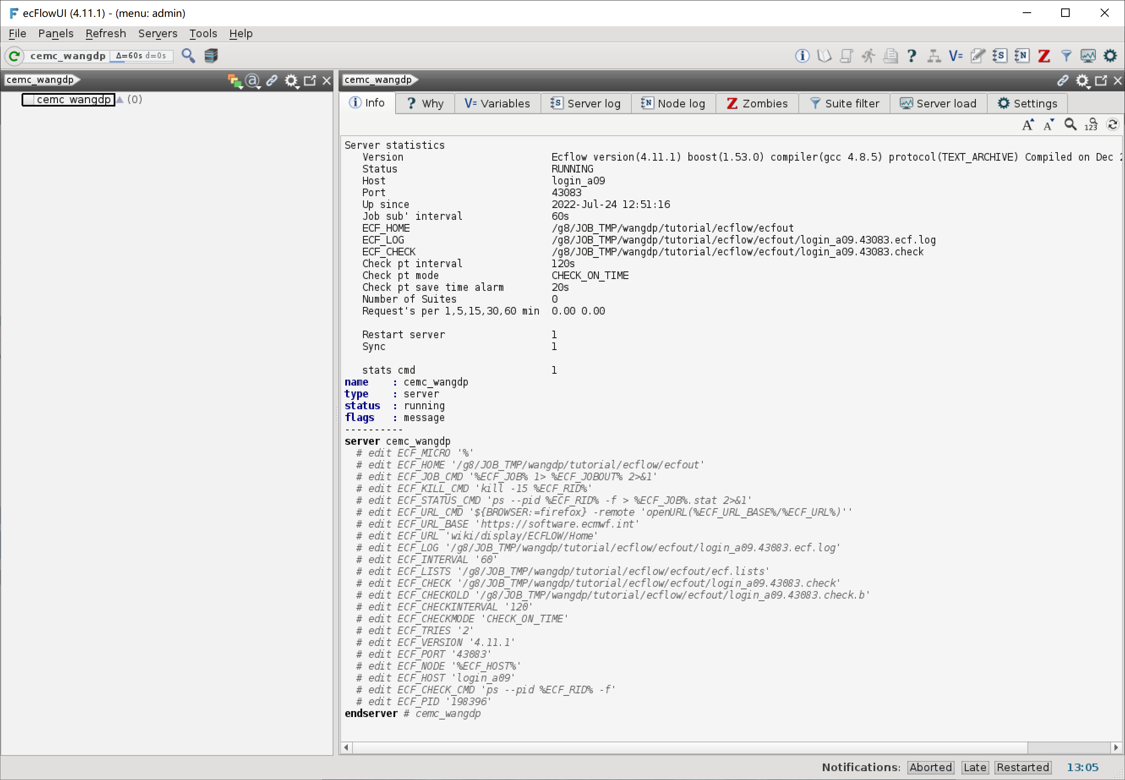Open the Tools menu
This screenshot has height=780, width=1125.
[203, 34]
